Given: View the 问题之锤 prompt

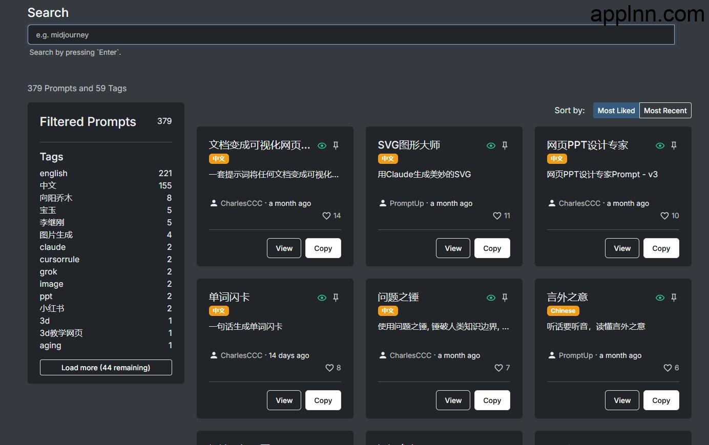Looking at the screenshot, I should coord(453,400).
